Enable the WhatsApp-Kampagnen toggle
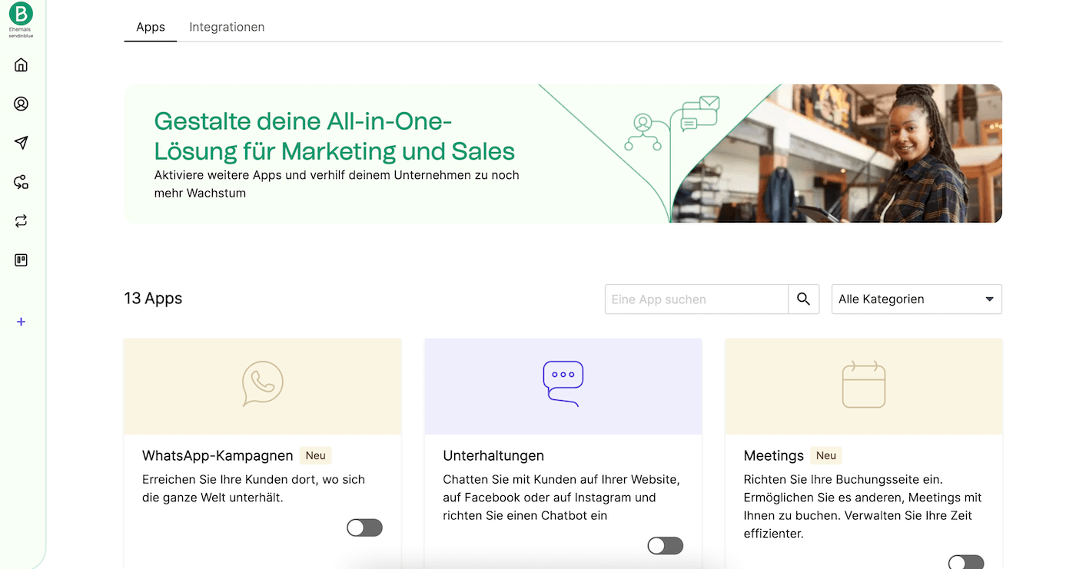The height and width of the screenshot is (569, 1076). pyautogui.click(x=364, y=528)
